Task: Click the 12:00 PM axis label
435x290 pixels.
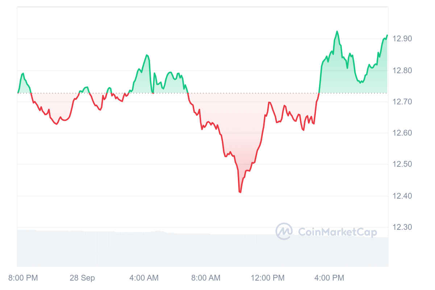Action: coord(268,278)
